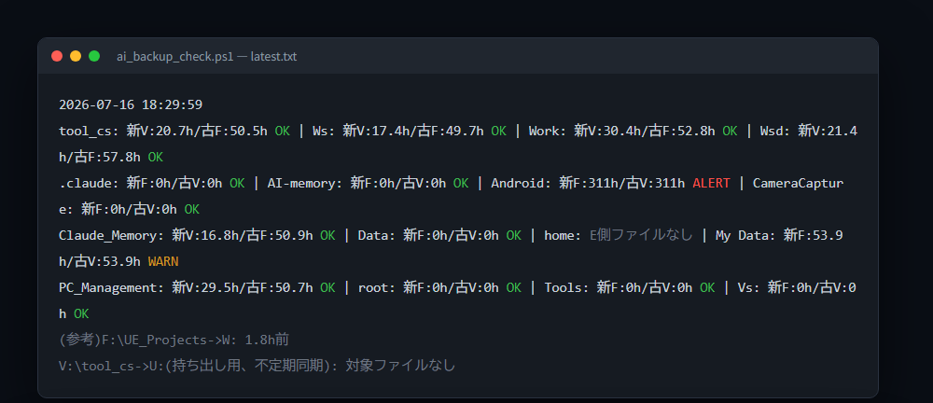The image size is (933, 403).
Task: Click the yellow minimize dot in title bar
Action: coord(76,56)
